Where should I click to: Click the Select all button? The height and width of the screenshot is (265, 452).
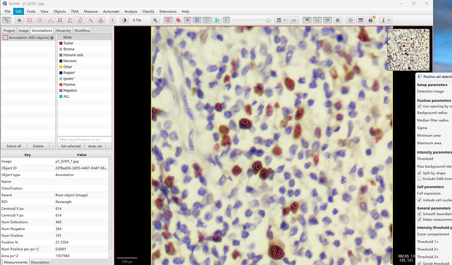click(14, 146)
